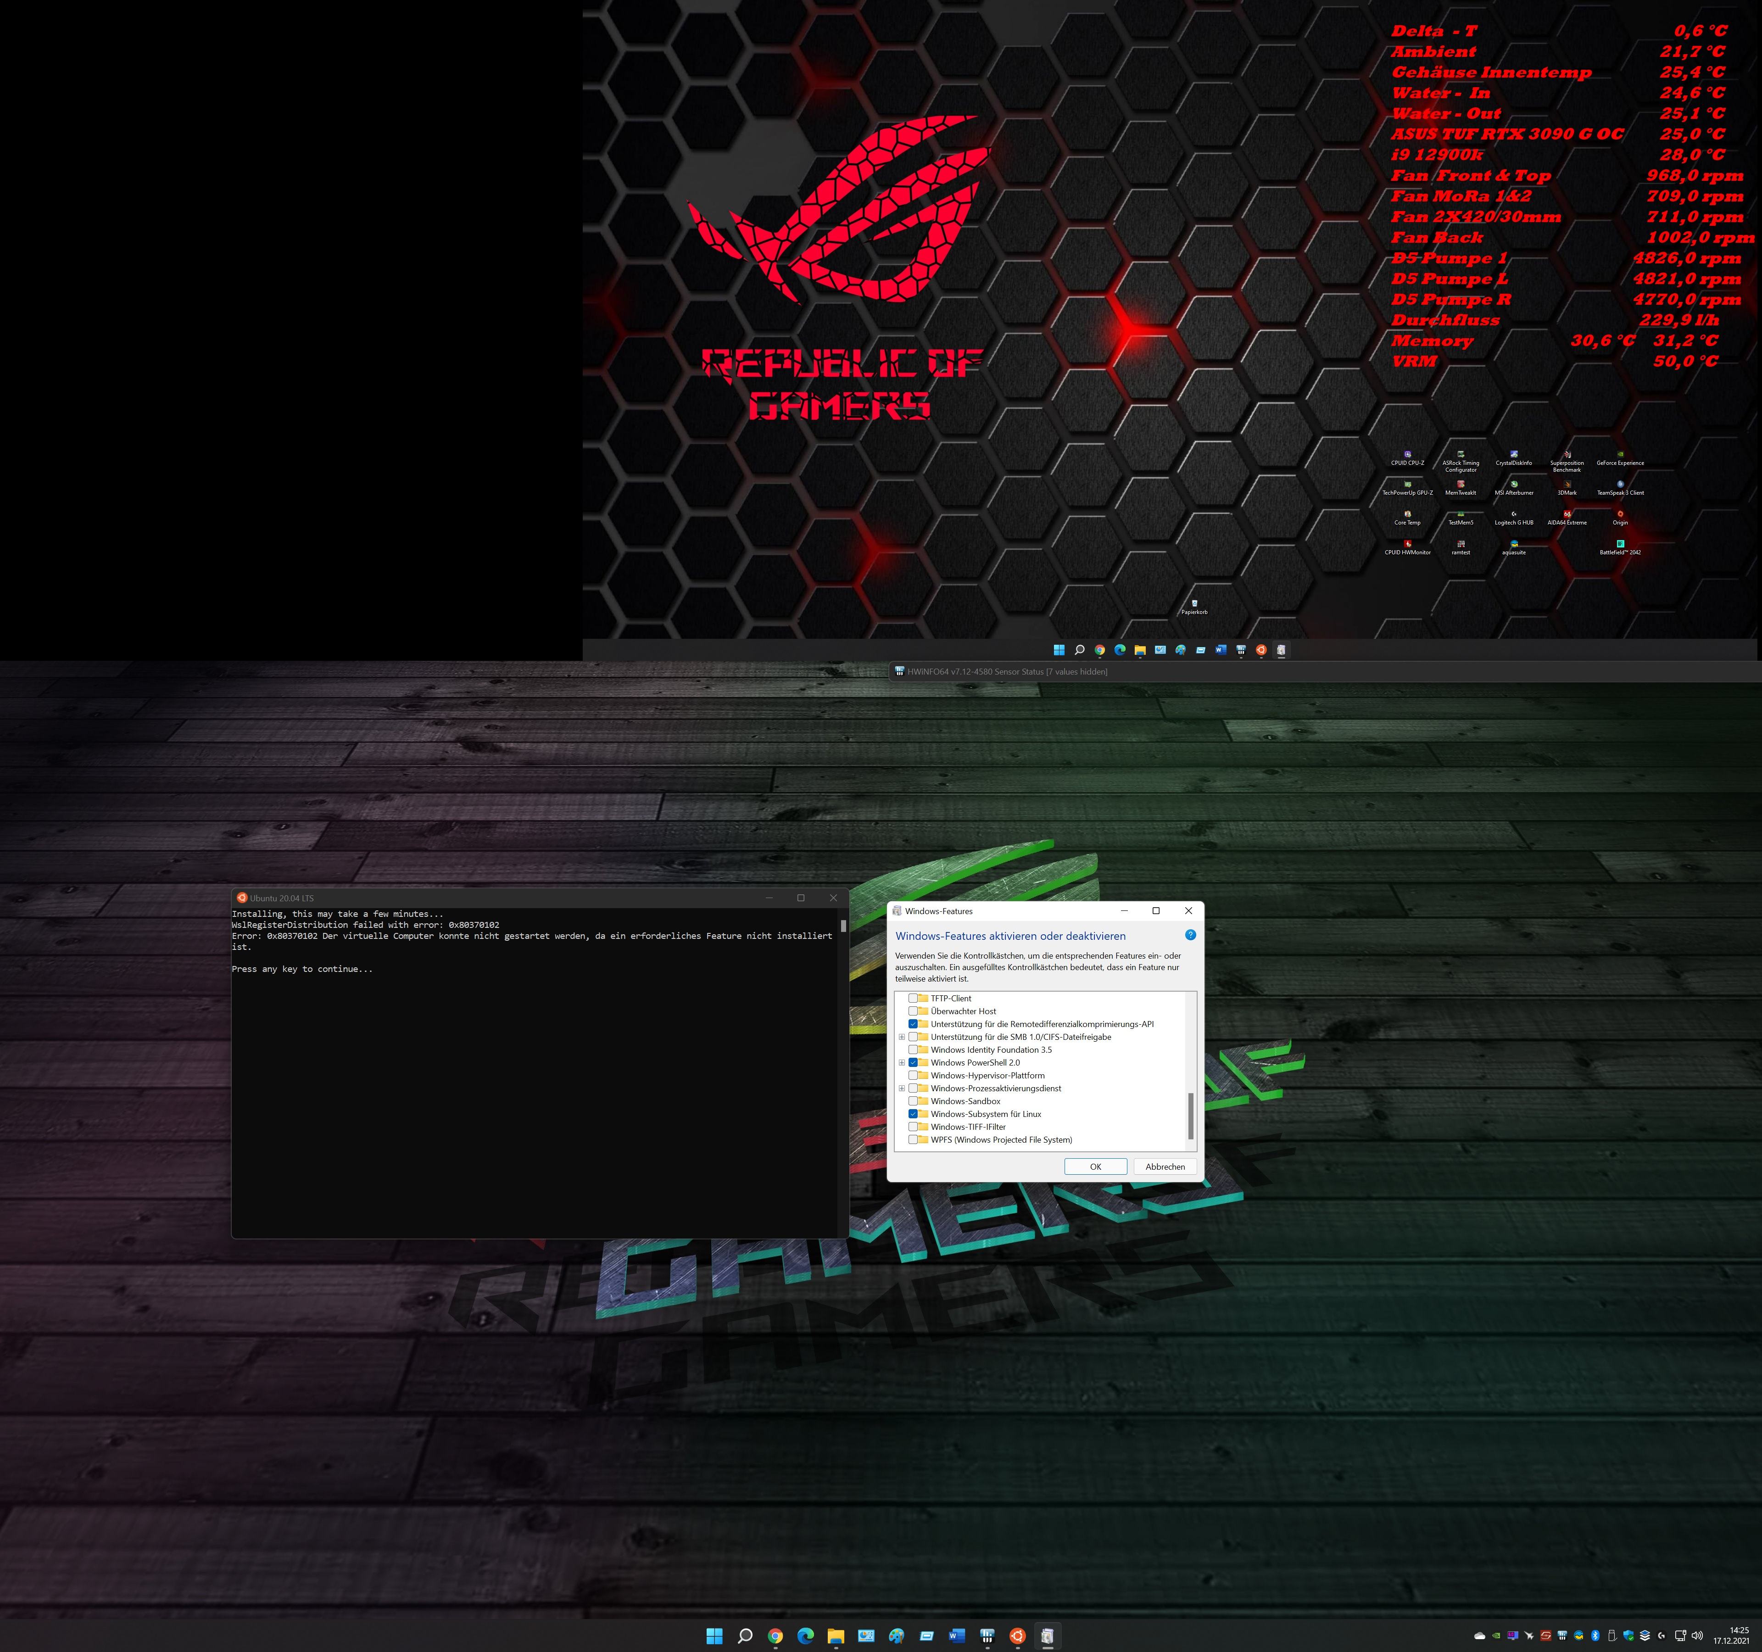
Task: Select MemTweakIt desktop shortcut
Action: (1461, 488)
